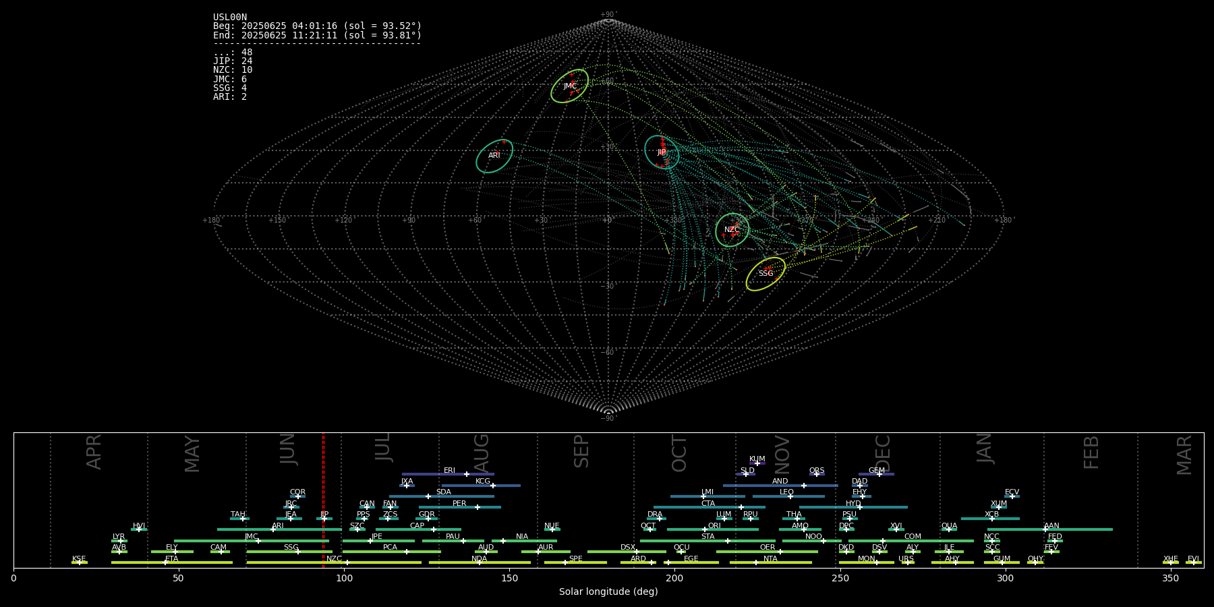Click the +210 longitude label on sky map
The width and height of the screenshot is (1214, 607).
[937, 221]
